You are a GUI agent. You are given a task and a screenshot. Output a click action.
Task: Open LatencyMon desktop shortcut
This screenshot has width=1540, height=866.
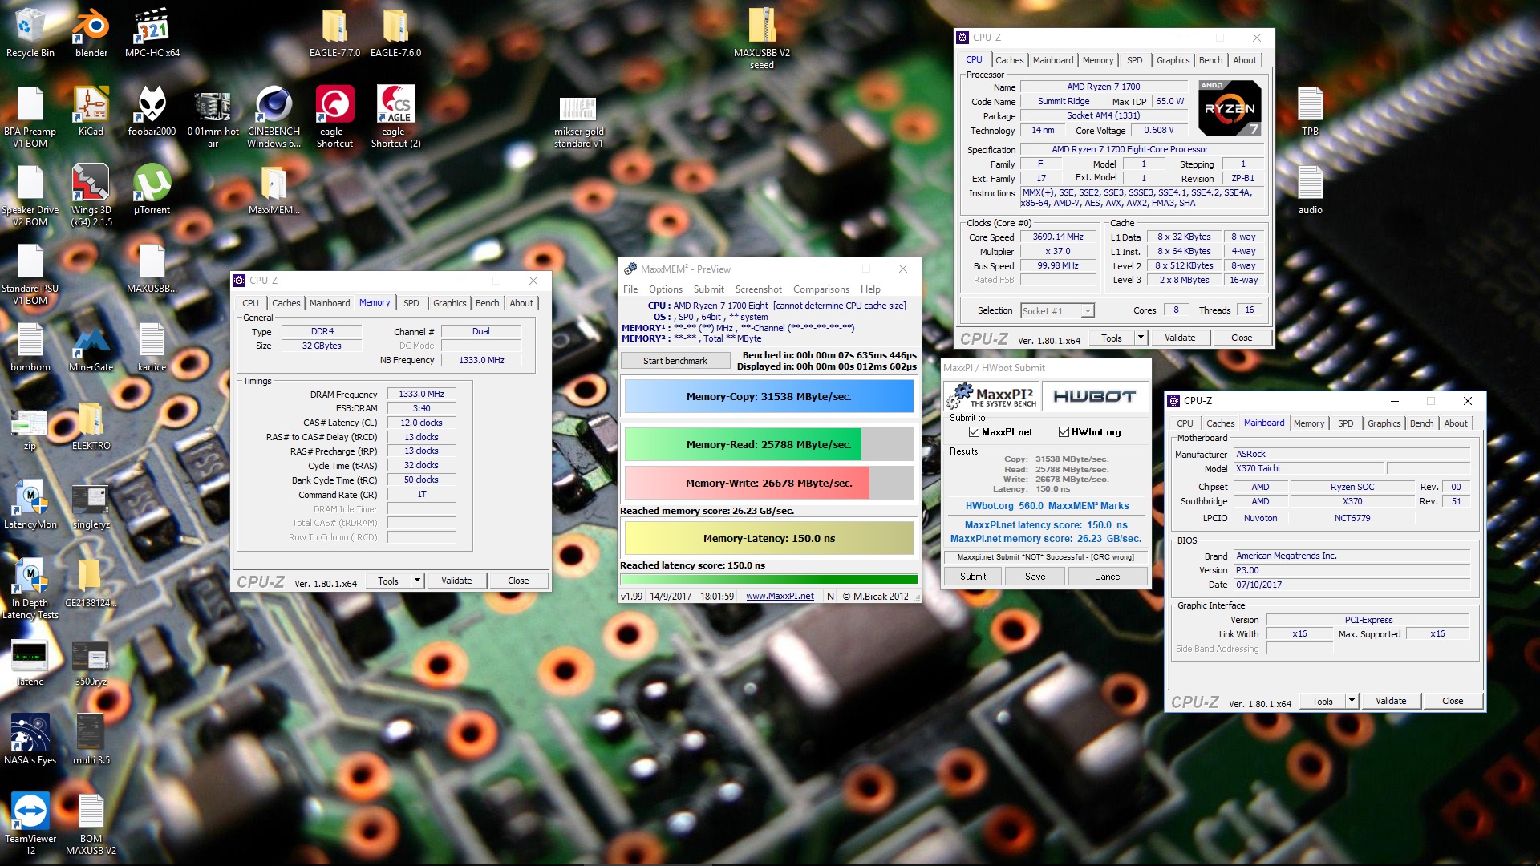point(30,504)
